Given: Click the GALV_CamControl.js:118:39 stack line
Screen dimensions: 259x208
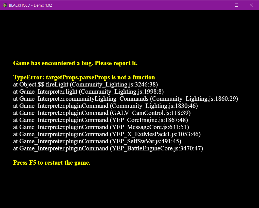Looking at the screenshot, I should pos(102,113).
